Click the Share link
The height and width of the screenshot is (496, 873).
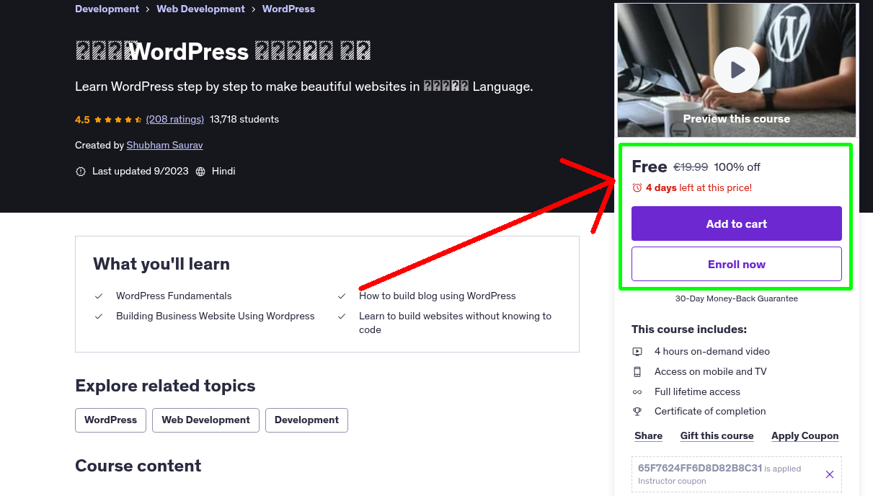pos(648,435)
